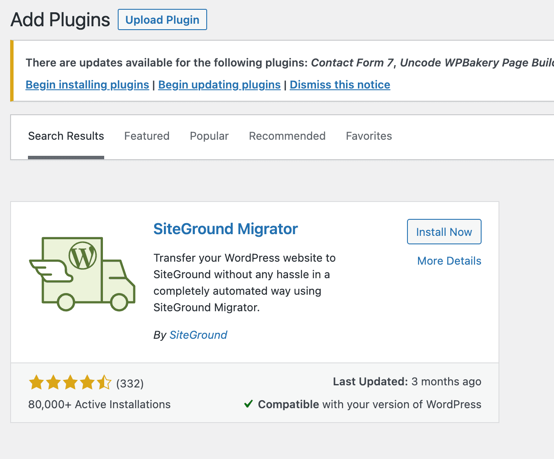Switch to the Featured tab
This screenshot has width=554, height=459.
(x=147, y=136)
